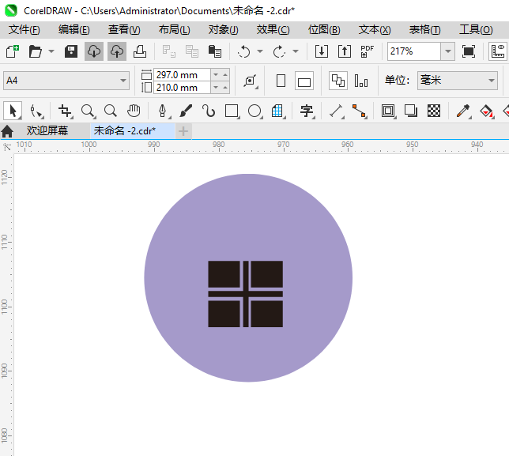
Task: Set page orientation to landscape
Action: [x=304, y=81]
